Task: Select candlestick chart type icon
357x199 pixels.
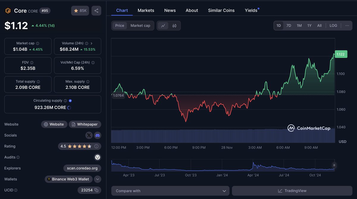Action: pos(174,26)
